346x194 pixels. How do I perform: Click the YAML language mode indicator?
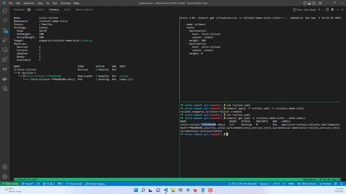(291, 184)
